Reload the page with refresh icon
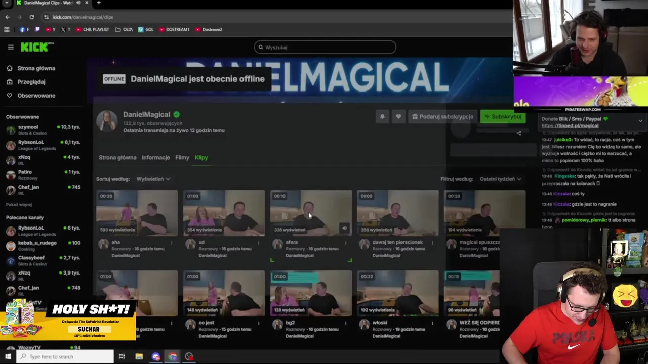The width and height of the screenshot is (648, 364). [x=31, y=17]
